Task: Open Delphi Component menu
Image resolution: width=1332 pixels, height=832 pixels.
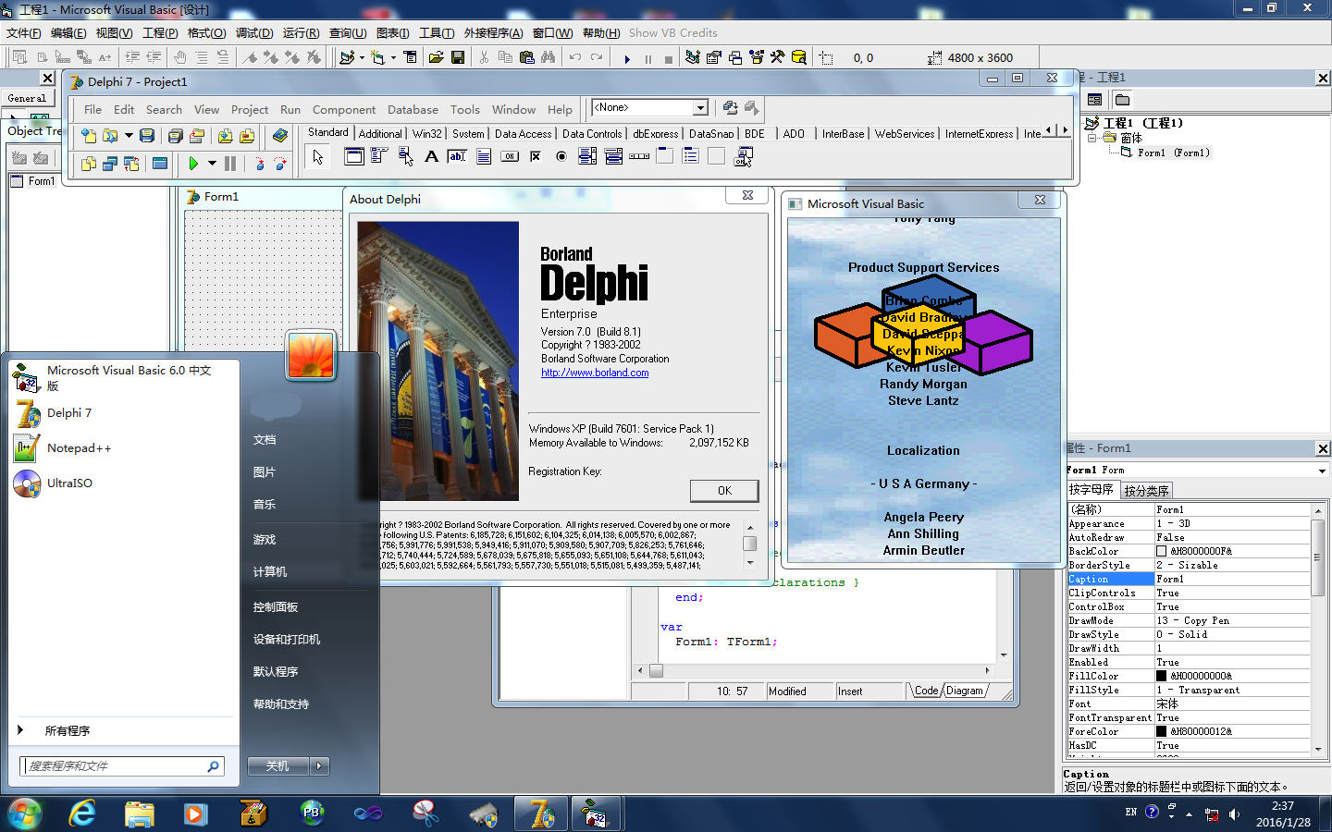Action: (344, 109)
